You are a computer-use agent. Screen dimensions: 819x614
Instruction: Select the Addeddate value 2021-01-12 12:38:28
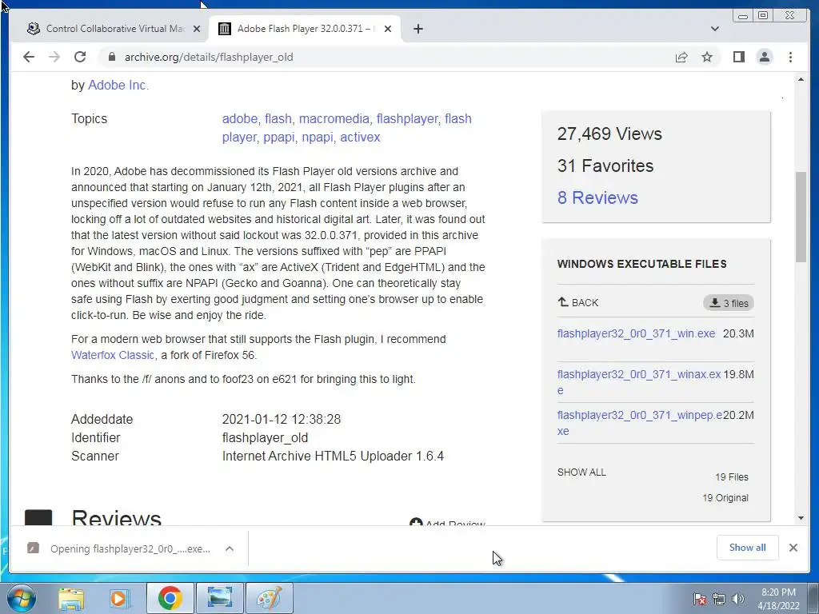[281, 419]
